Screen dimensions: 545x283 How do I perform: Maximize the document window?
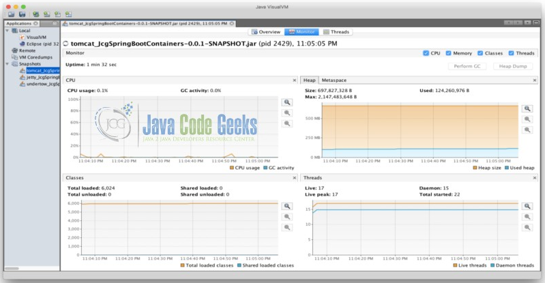535,23
